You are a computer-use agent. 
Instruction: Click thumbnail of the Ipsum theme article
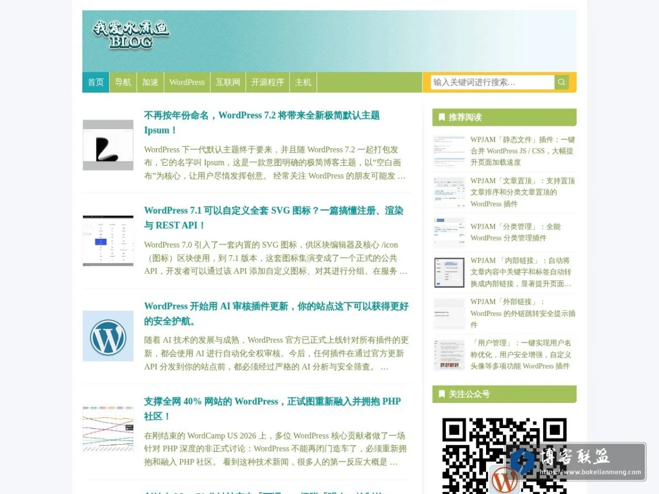tap(108, 145)
